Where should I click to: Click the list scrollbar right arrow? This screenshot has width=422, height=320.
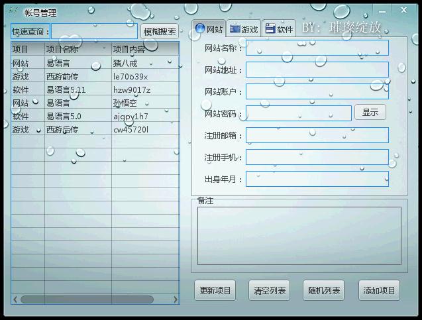pyautogui.click(x=176, y=299)
